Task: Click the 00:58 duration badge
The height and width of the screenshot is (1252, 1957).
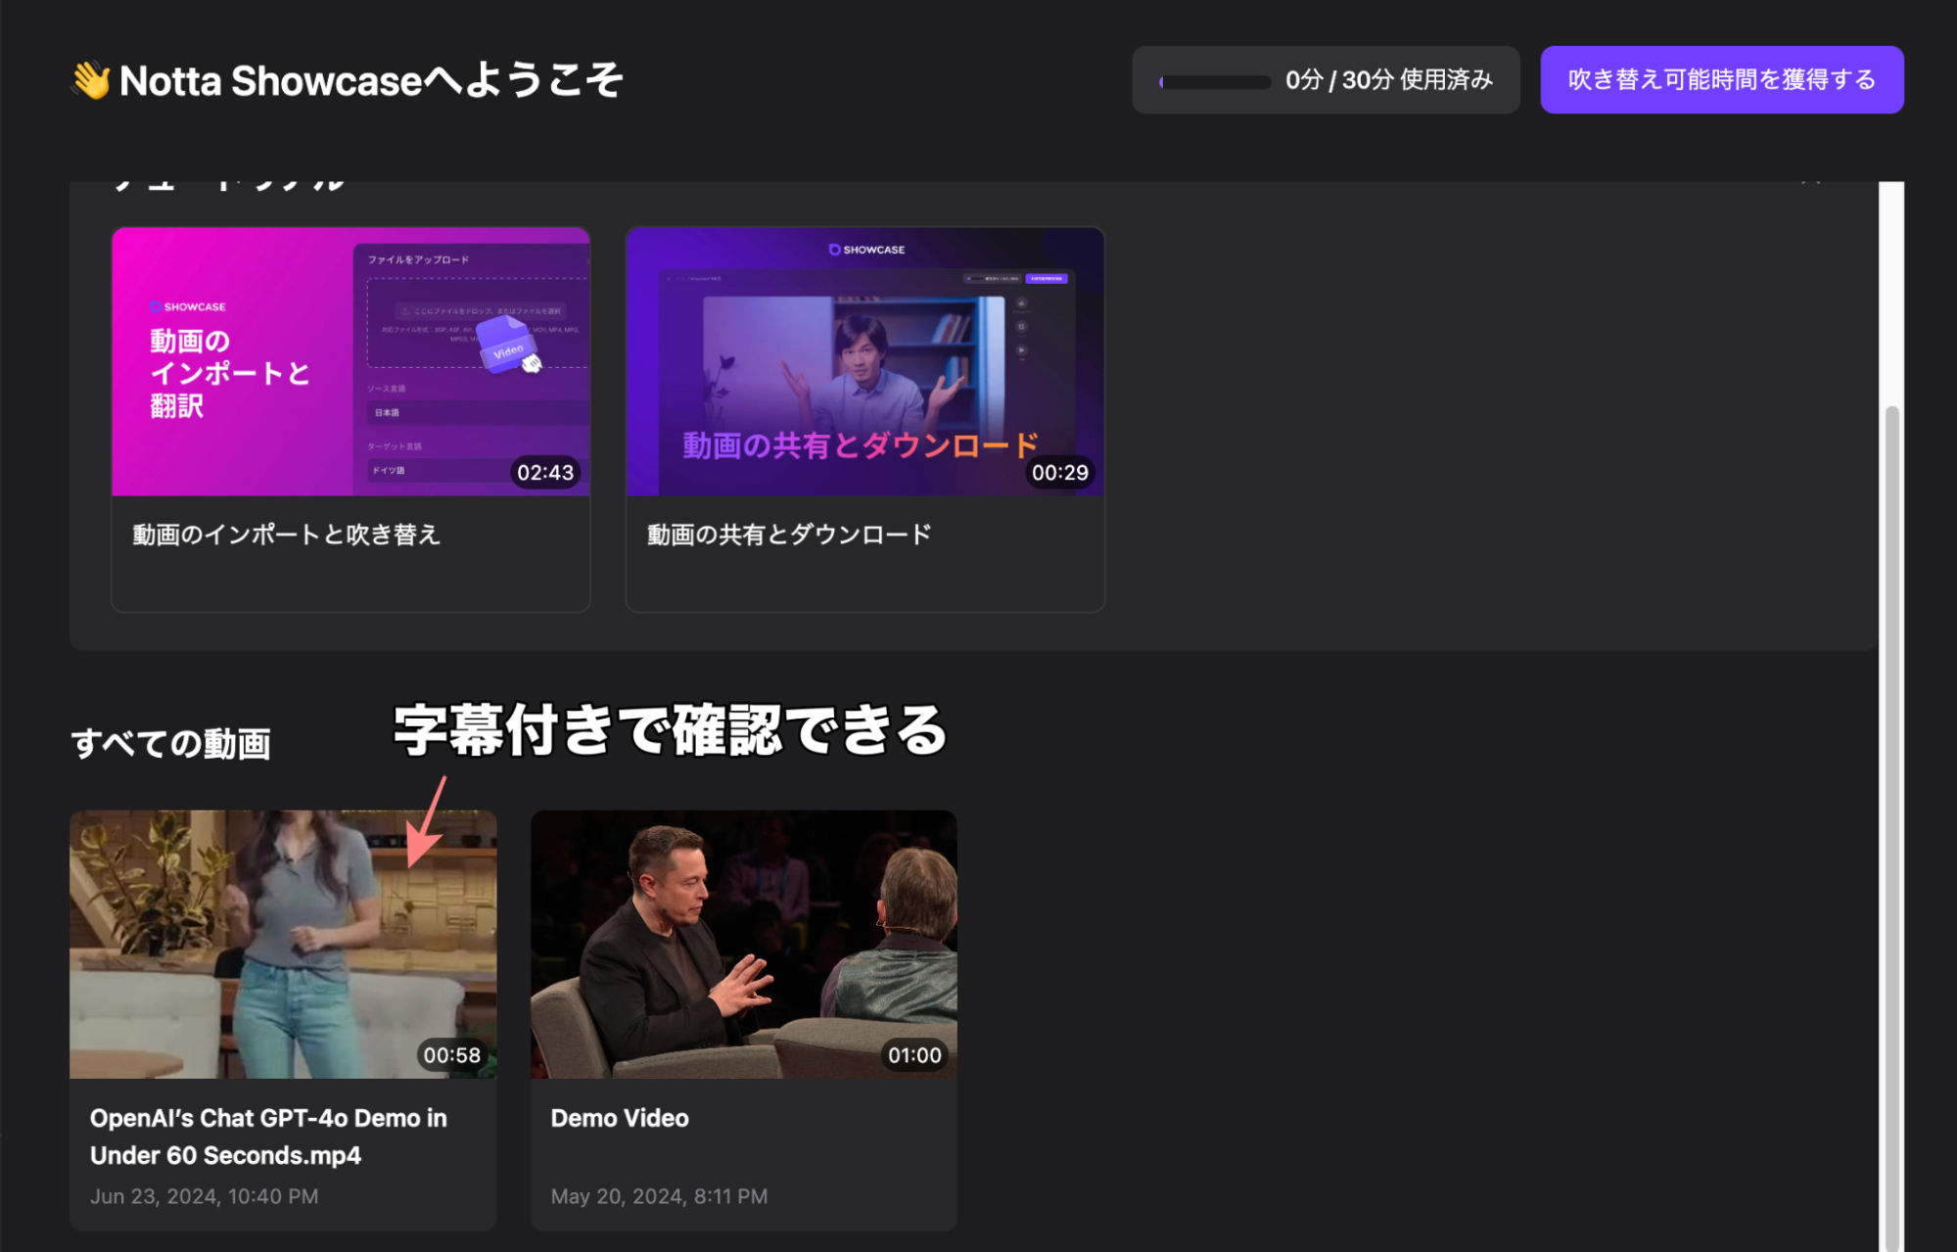Action: [452, 1054]
